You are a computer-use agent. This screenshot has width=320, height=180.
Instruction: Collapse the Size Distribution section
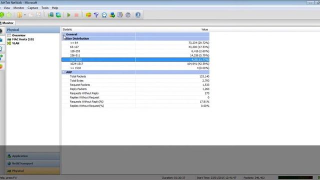(x=63, y=38)
